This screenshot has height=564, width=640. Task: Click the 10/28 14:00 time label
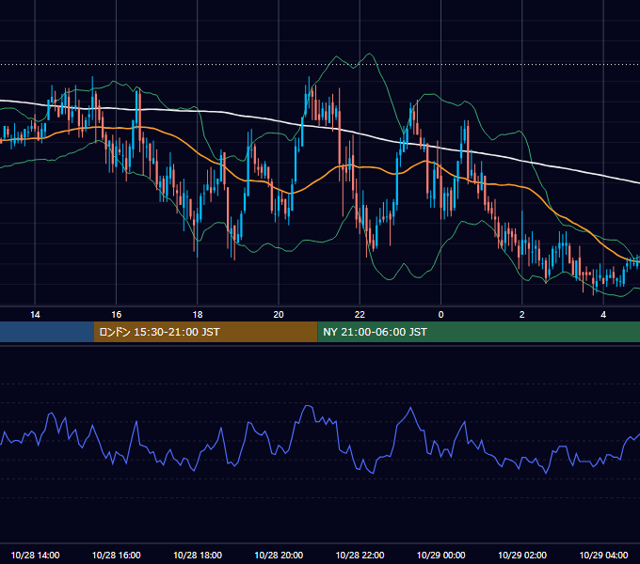[x=35, y=555]
